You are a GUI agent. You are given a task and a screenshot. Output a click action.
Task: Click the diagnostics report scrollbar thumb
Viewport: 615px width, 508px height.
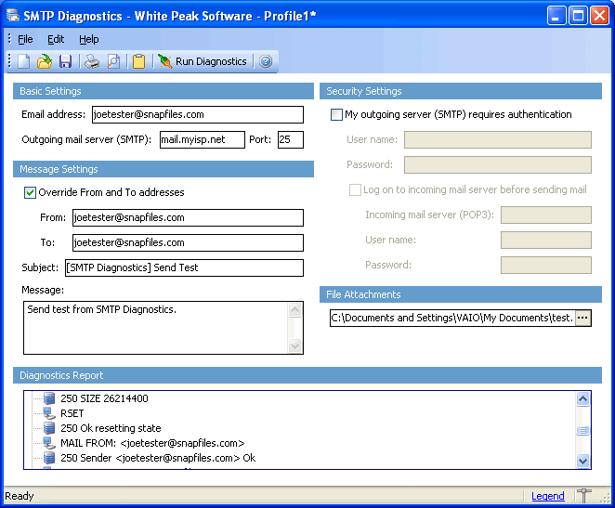[x=582, y=430]
